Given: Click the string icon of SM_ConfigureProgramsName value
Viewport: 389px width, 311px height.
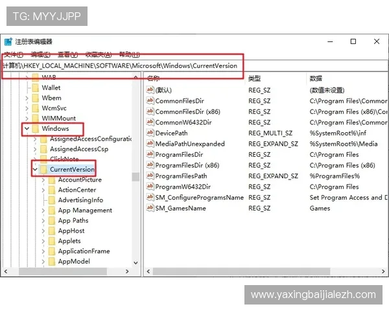Looking at the screenshot, I should (x=150, y=197).
